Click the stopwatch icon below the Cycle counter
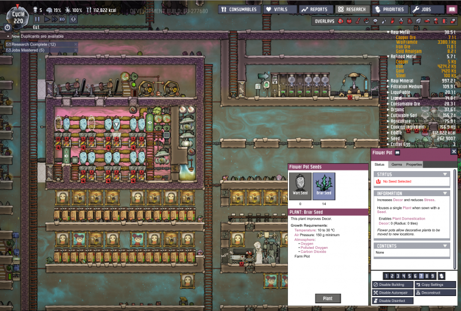The image size is (461, 311). pyautogui.click(x=7, y=28)
